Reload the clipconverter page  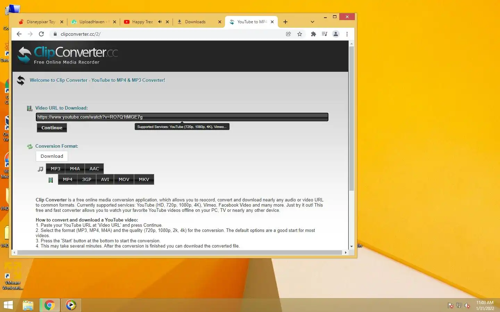click(41, 34)
